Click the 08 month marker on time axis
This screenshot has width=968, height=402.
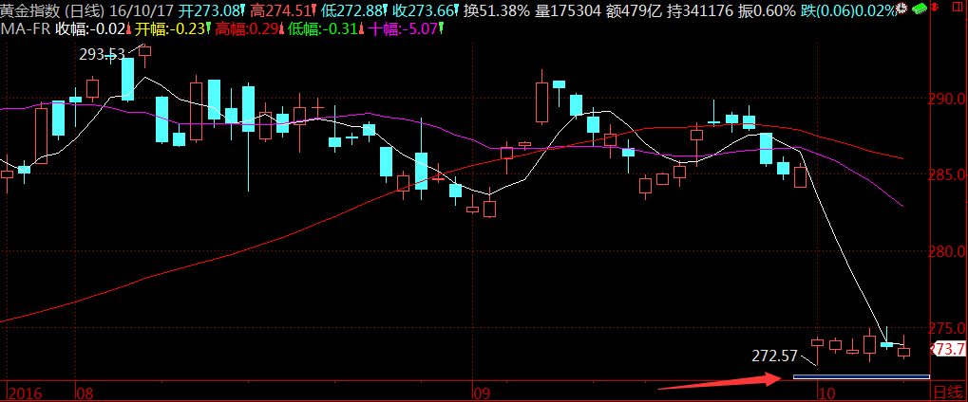click(x=84, y=392)
